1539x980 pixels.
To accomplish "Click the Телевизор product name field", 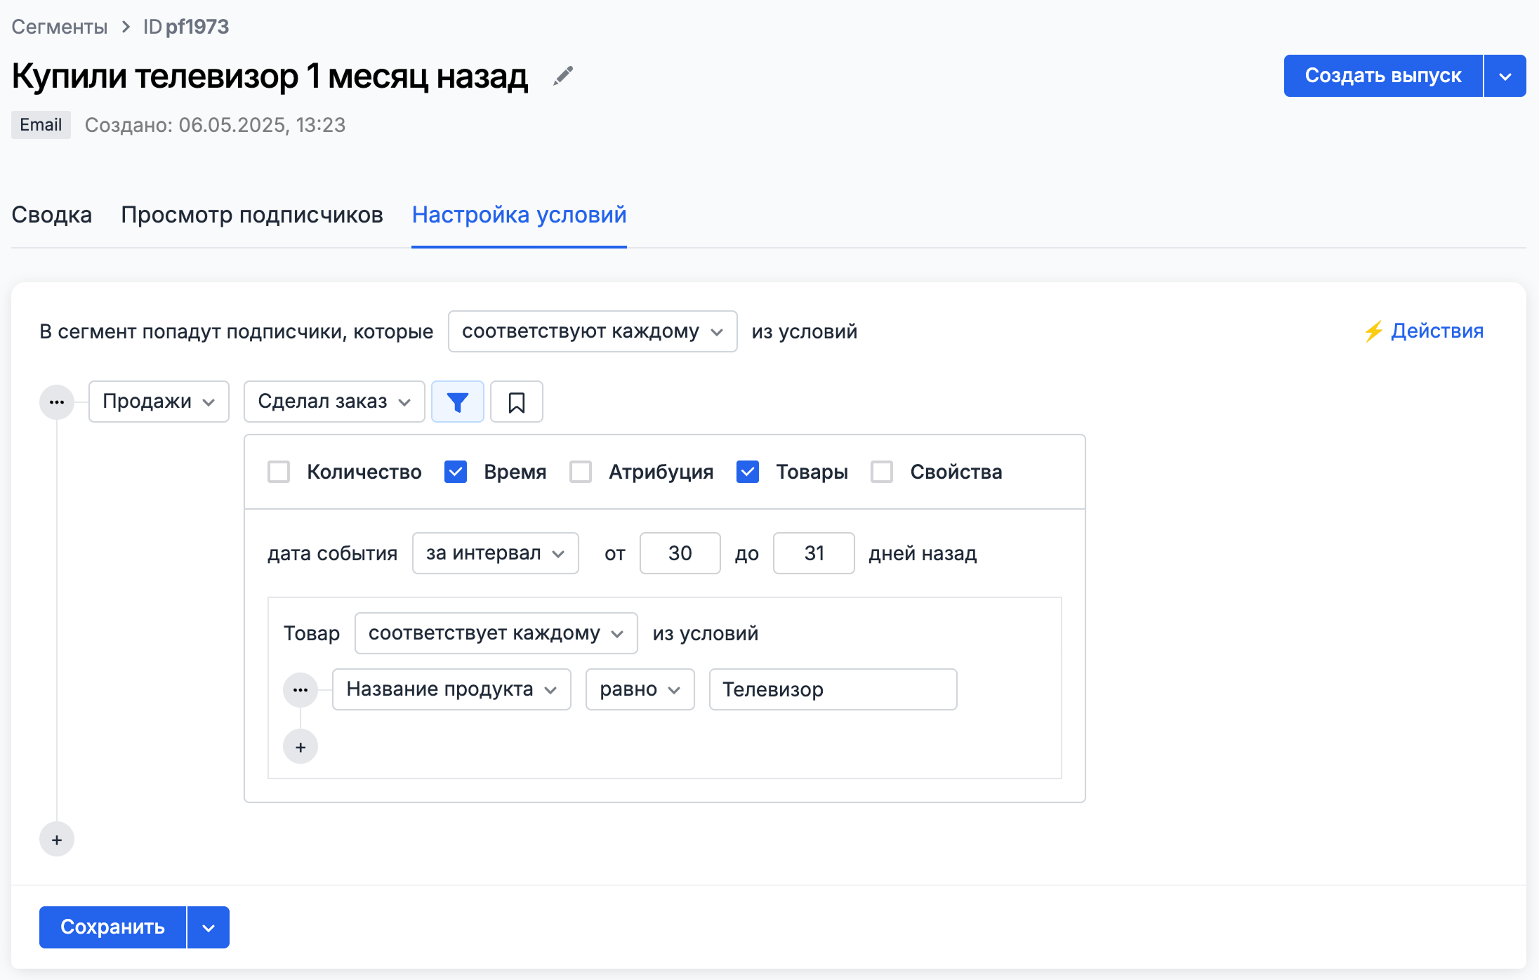I will 833,689.
